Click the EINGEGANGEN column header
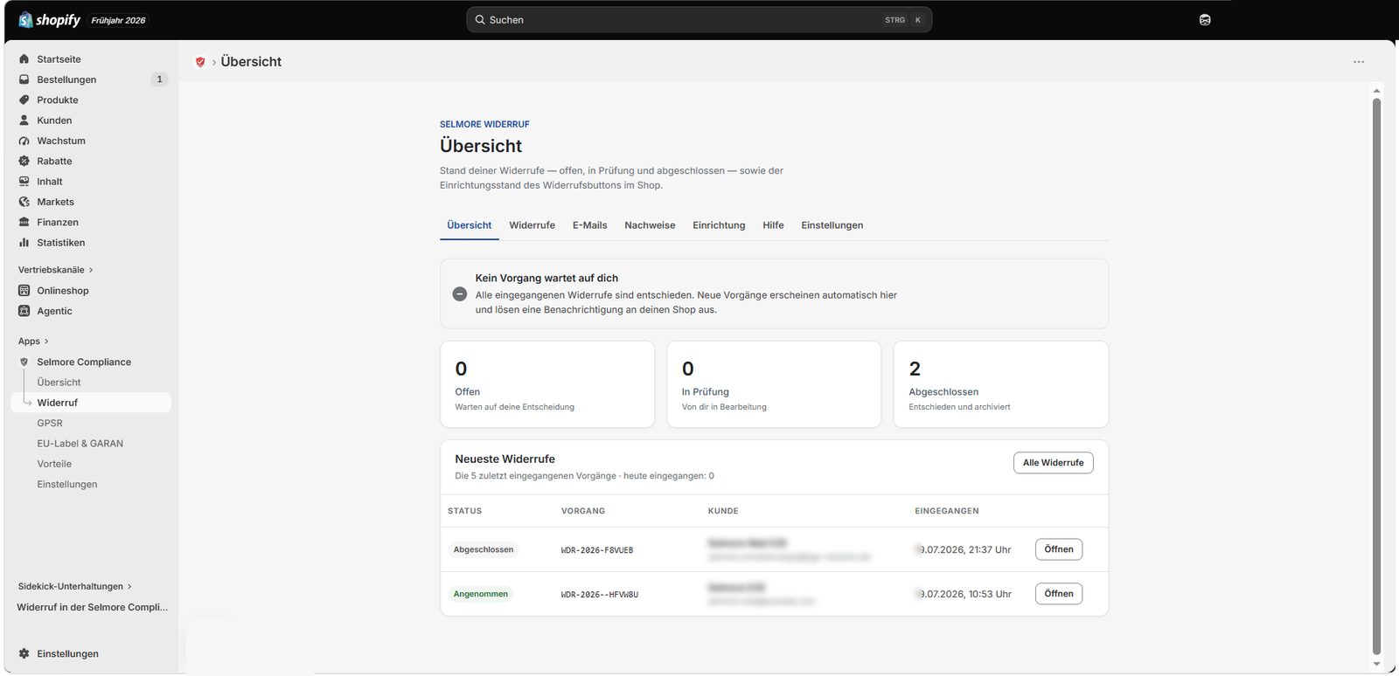 pos(947,511)
